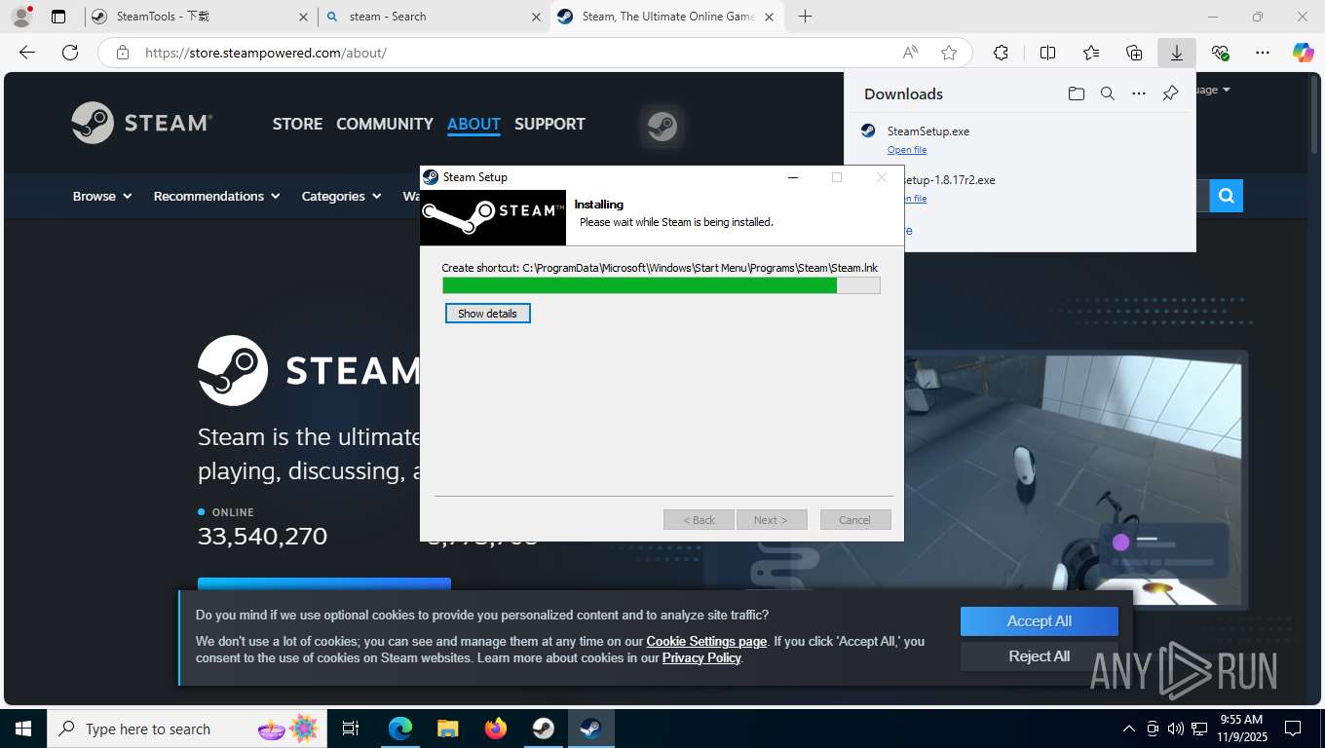
Task: Add page to favorites star icon
Action: [949, 53]
